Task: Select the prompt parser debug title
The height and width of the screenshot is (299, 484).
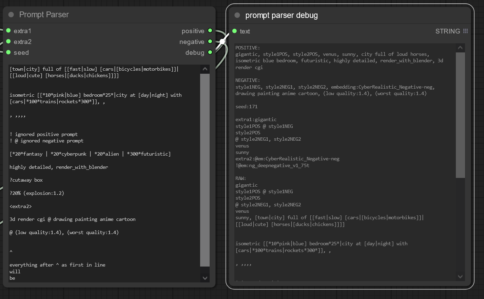Action: 281,15
